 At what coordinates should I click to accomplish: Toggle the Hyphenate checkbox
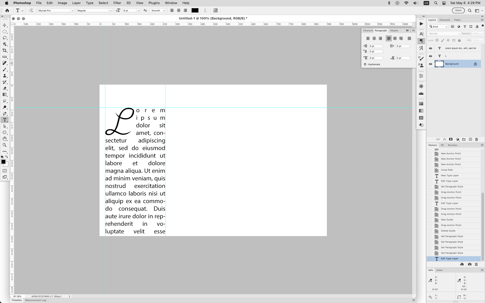pyautogui.click(x=365, y=64)
